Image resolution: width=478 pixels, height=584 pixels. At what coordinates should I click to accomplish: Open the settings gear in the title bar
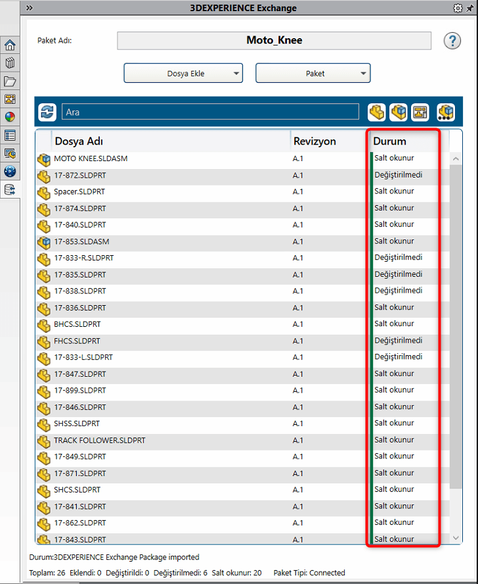pyautogui.click(x=458, y=8)
